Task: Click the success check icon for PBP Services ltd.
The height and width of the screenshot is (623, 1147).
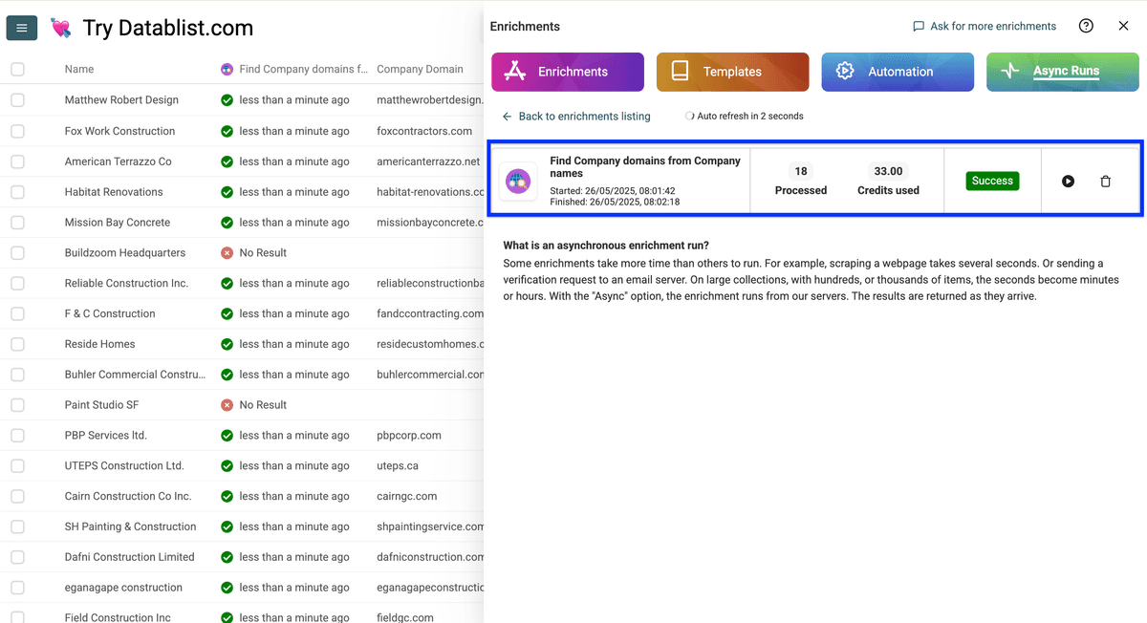Action: (227, 436)
